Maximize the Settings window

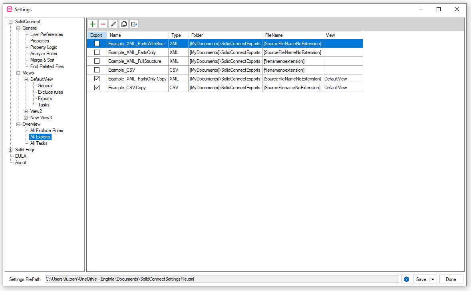tap(439, 9)
